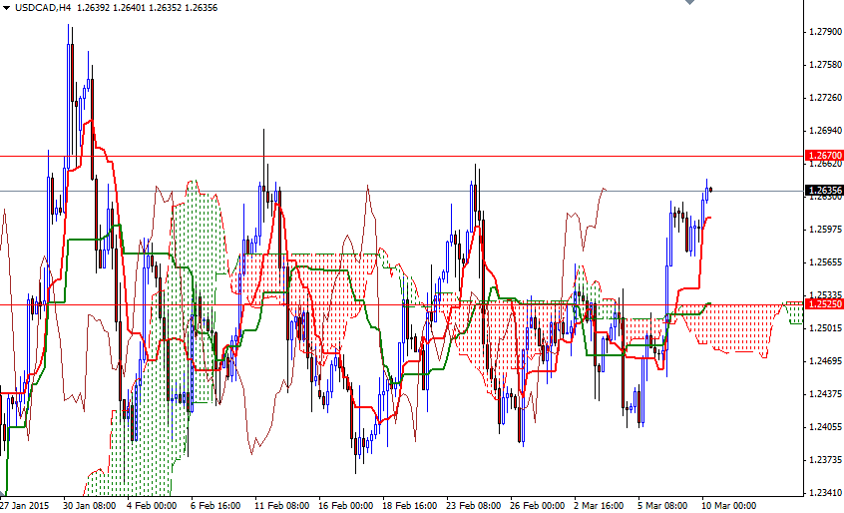Click the 30 Jan 08:00 time label
This screenshot has height=513, width=844.
pyautogui.click(x=89, y=506)
